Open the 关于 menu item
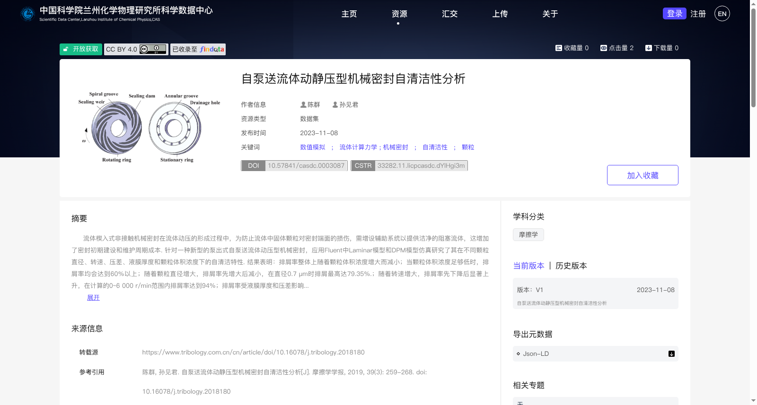Screen dimensions: 757x405 pyautogui.click(x=550, y=14)
